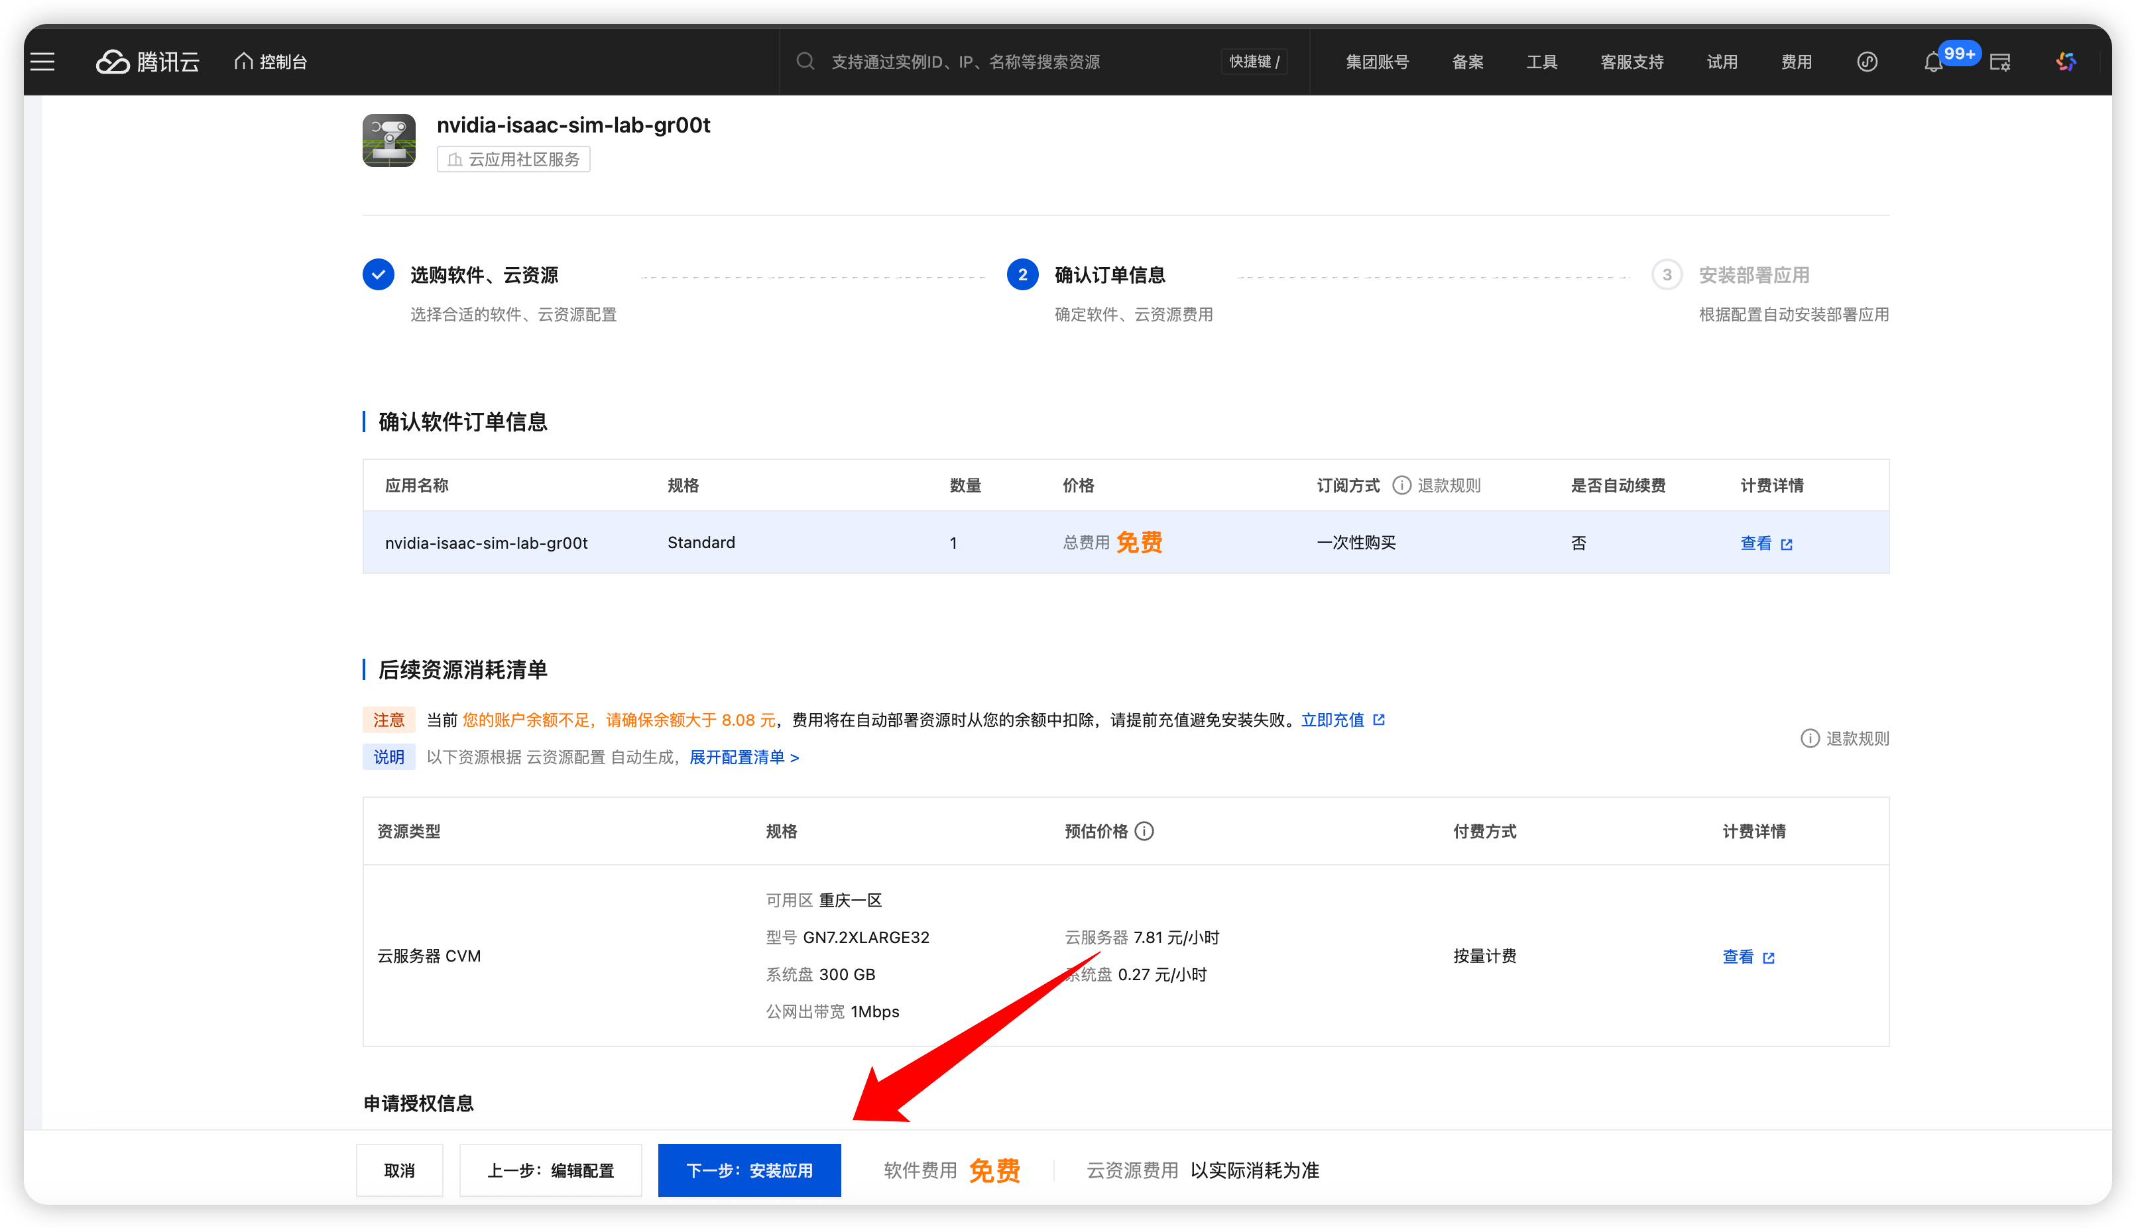
Task: Open the 工具 menu
Action: [1541, 62]
